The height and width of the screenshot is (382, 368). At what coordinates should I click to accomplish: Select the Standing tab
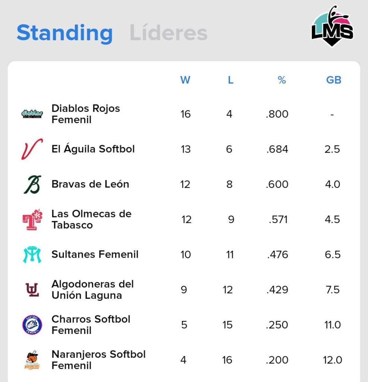[x=65, y=33]
